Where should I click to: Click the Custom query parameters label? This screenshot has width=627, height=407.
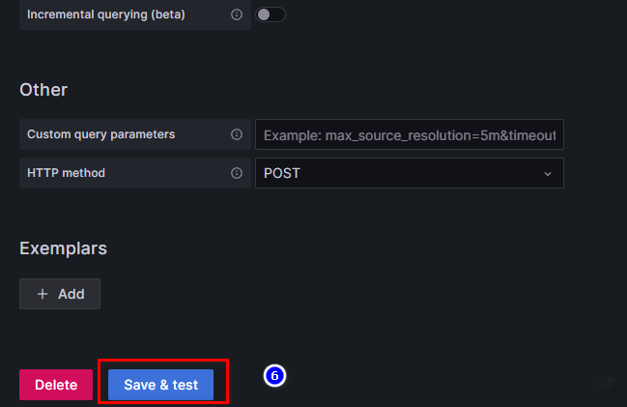(x=100, y=134)
